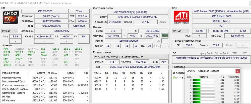
Task: Click the 04/22/2015 BIOS date field
Action: click(x=115, y=22)
